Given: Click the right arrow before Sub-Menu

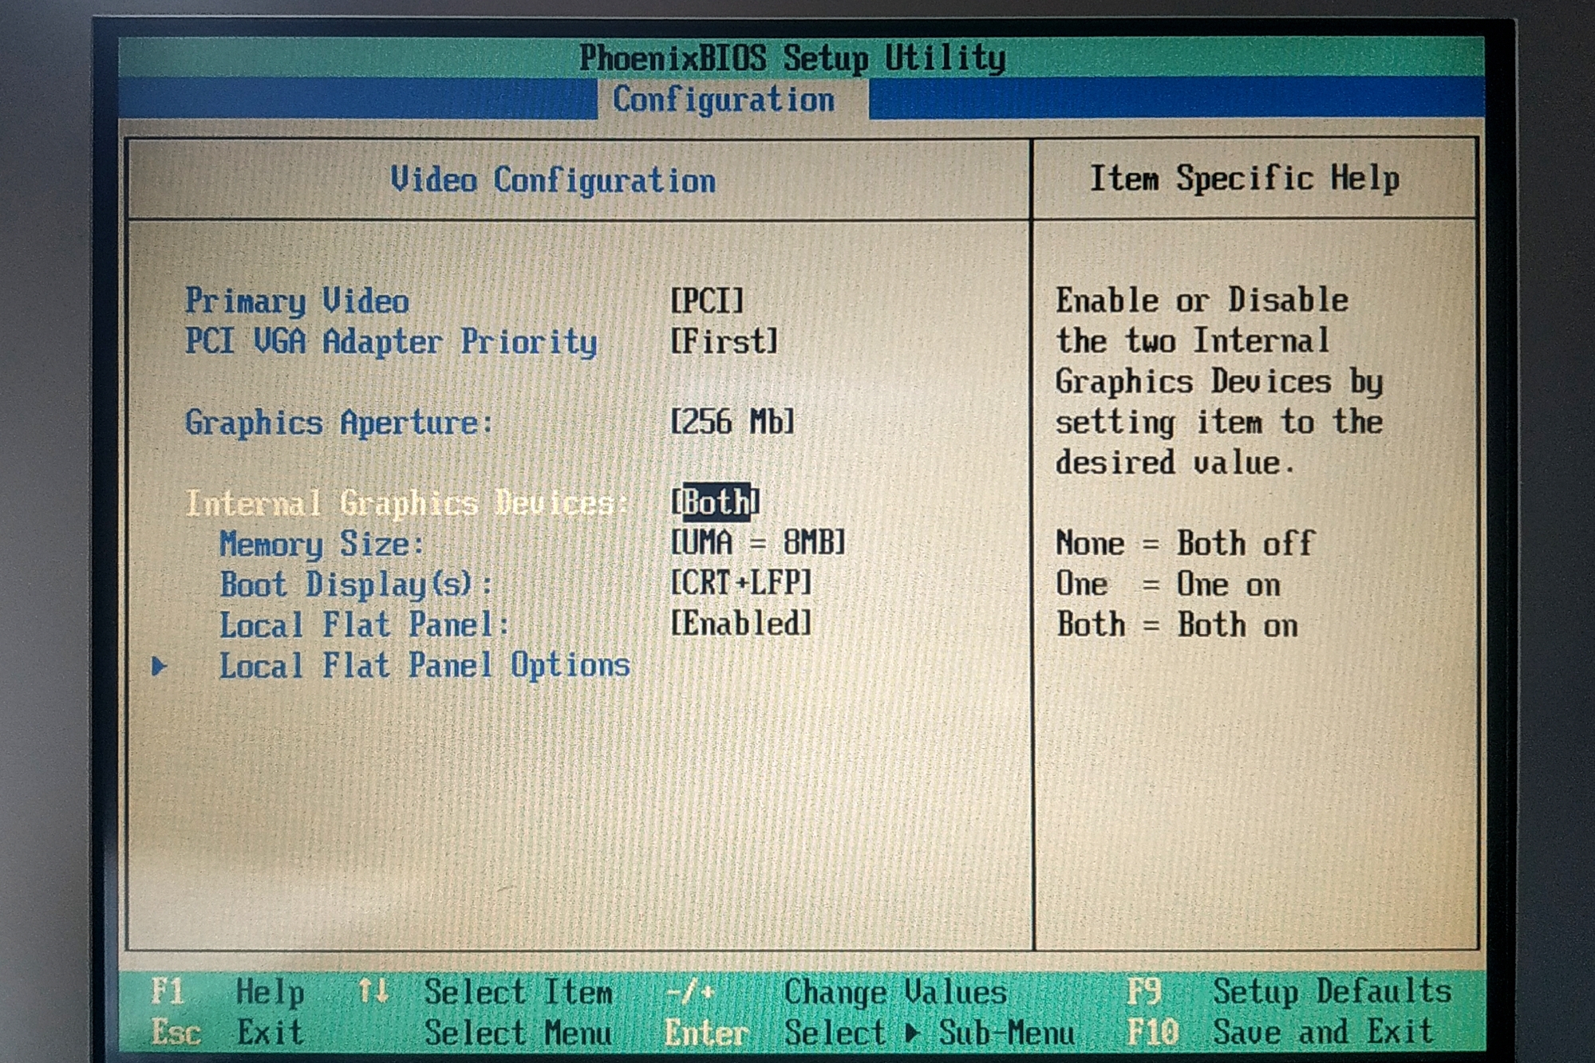Looking at the screenshot, I should pos(912,1033).
